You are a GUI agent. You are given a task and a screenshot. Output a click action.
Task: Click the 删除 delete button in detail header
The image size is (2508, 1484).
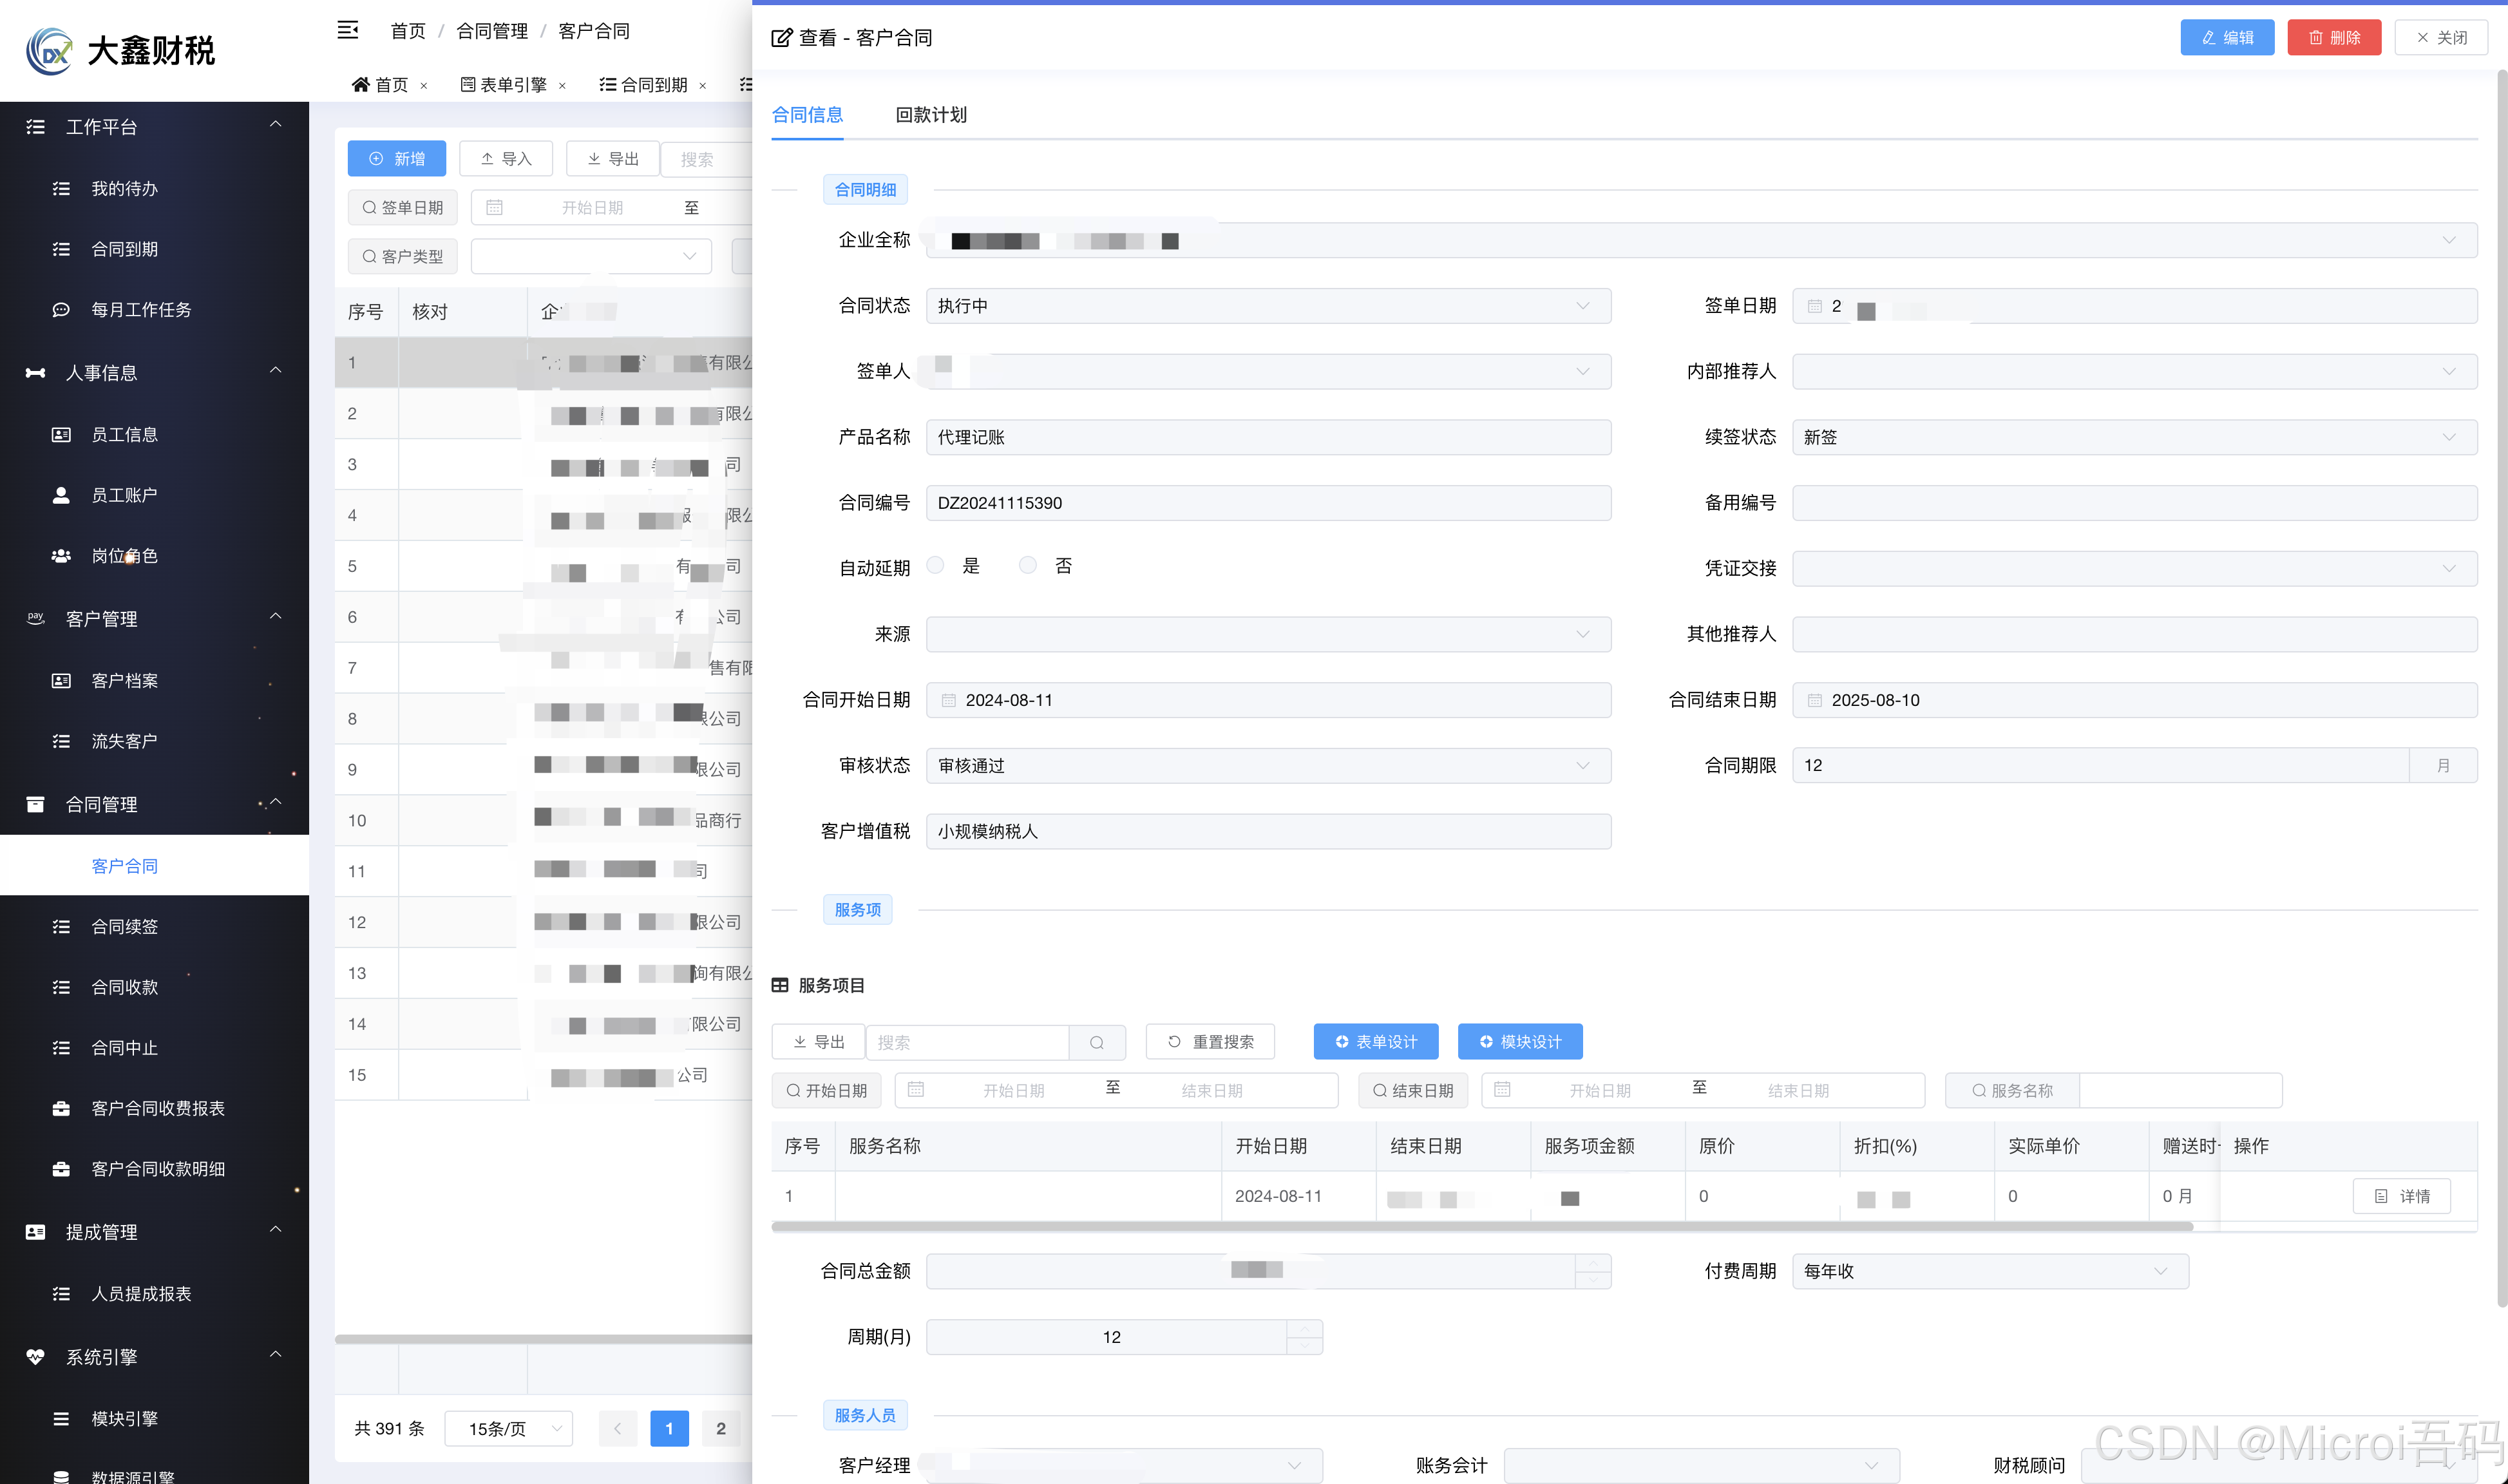[2334, 37]
